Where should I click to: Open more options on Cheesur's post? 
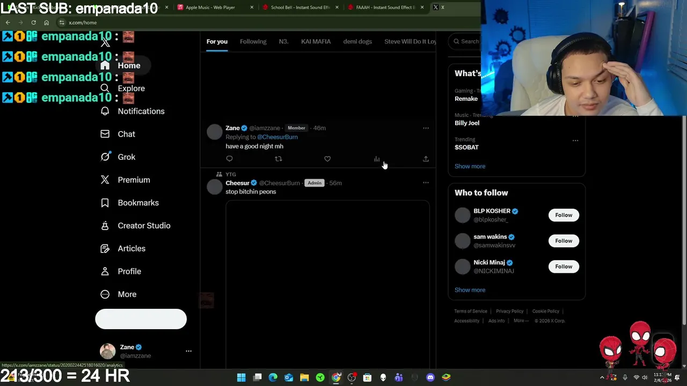(x=426, y=183)
